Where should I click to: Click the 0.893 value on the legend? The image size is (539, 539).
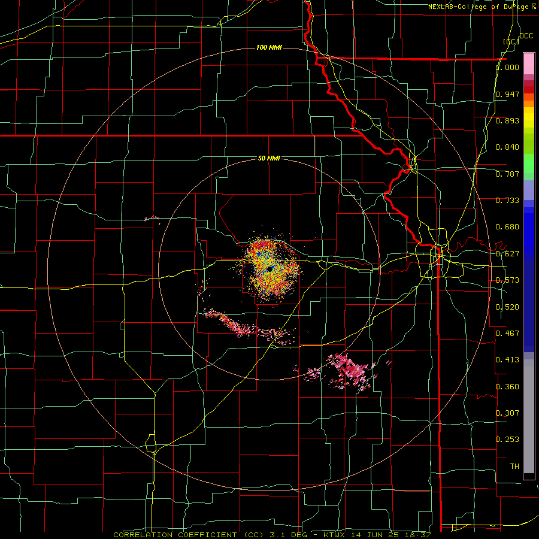pos(507,120)
